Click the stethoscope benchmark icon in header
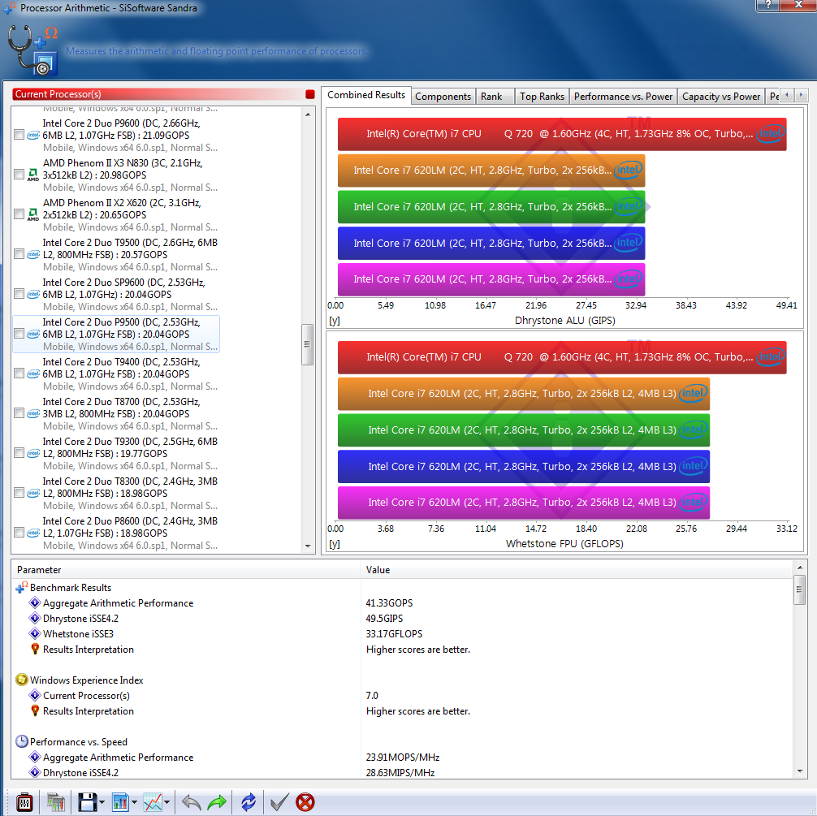 tap(32, 50)
